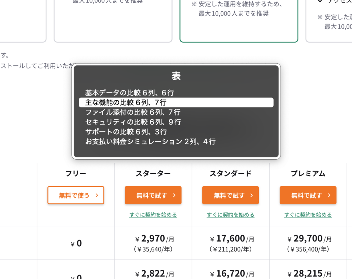Image resolution: width=352 pixels, height=279 pixels.
Task: Click the chevron arrow in プレミアム's trial button
Action: [329, 195]
